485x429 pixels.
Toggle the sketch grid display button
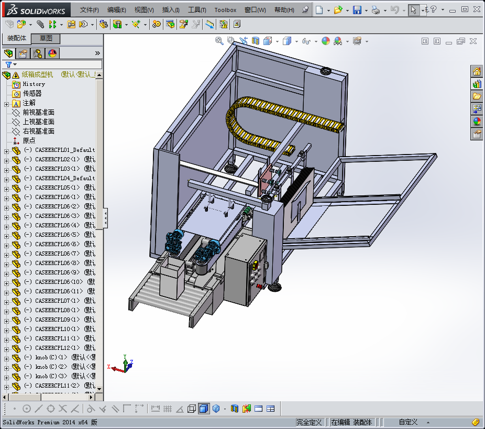167,409
